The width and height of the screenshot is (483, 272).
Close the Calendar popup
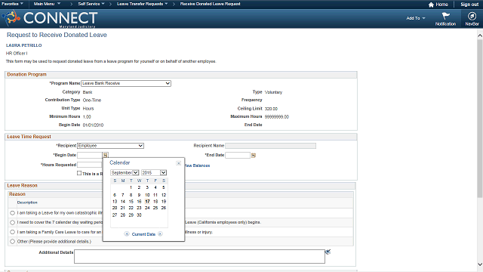tap(178, 163)
